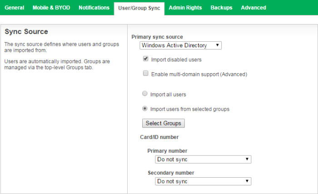This screenshot has height=194, width=318.
Task: Uncheck Import disabled users checkbox
Action: click(146, 59)
